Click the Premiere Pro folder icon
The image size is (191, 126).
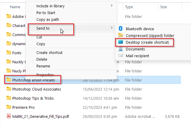point(9,107)
